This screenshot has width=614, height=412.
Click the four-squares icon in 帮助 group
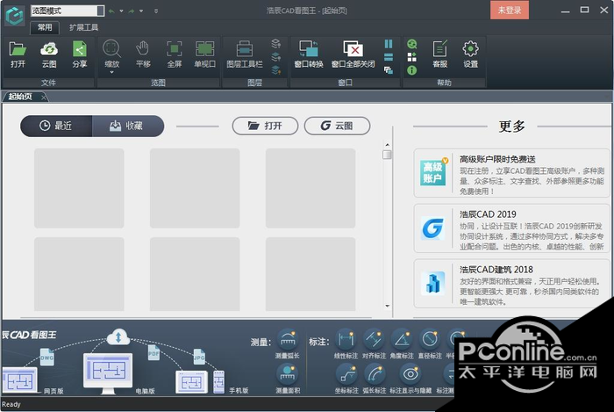[x=412, y=57]
